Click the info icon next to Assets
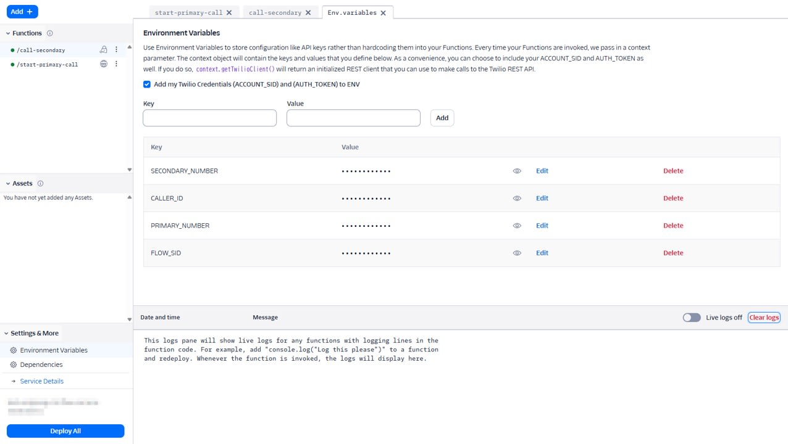Viewport: 788px width, 444px height. click(40, 184)
